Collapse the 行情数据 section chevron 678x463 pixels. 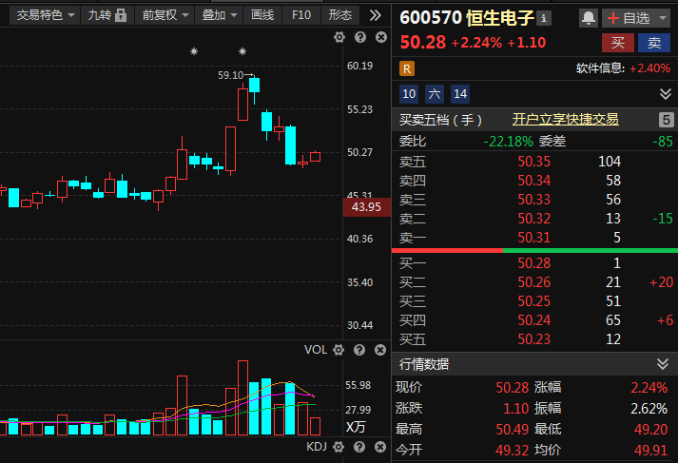pyautogui.click(x=663, y=364)
